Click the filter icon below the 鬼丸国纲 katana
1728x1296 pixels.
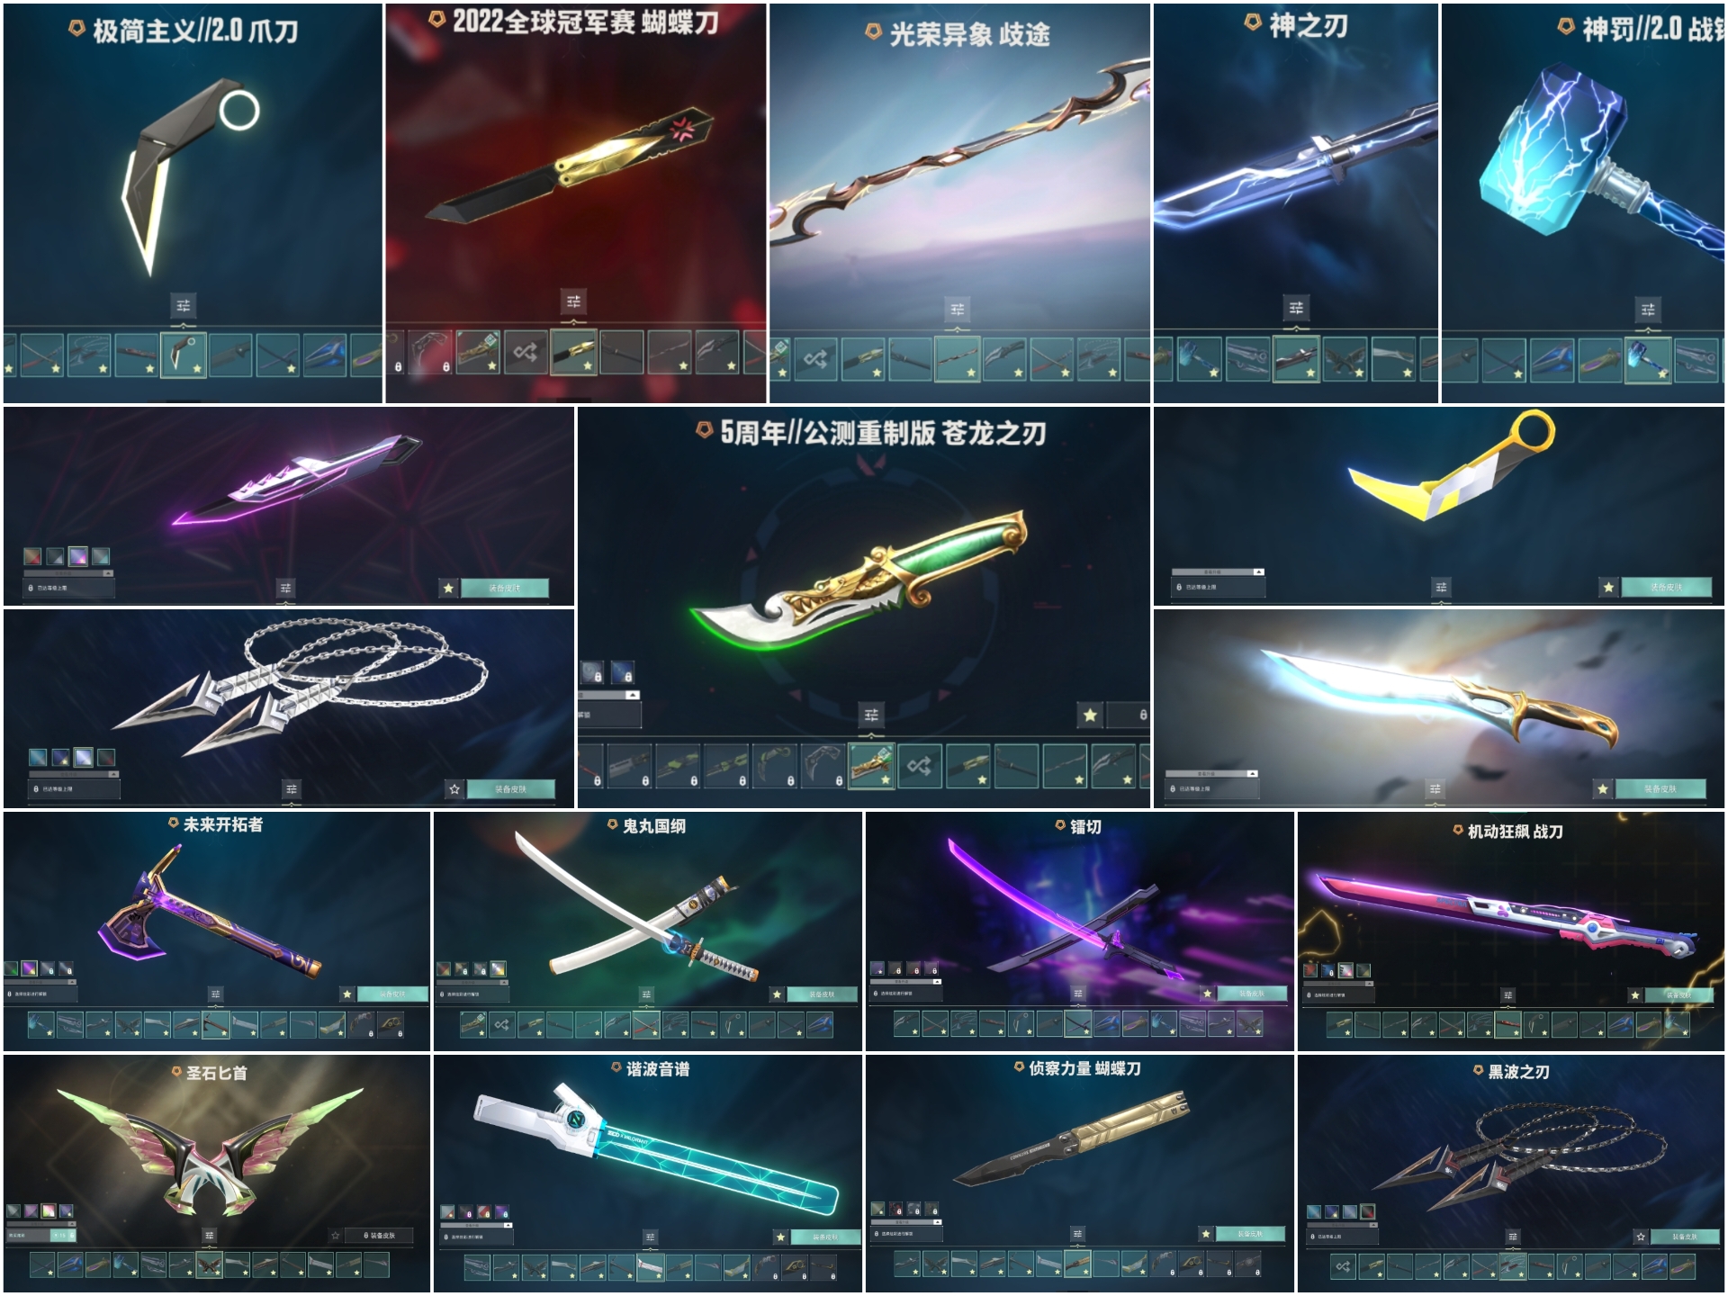(x=646, y=994)
